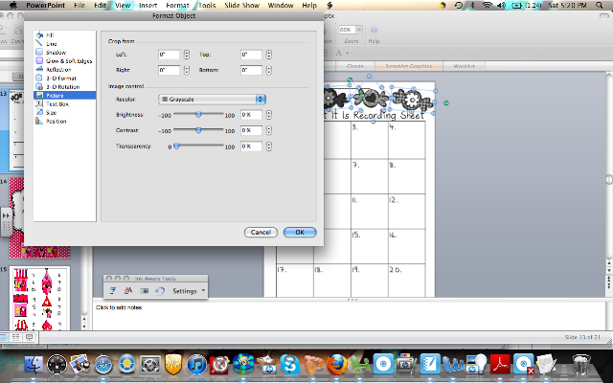Launch iTunes from the dock

pos(196,365)
